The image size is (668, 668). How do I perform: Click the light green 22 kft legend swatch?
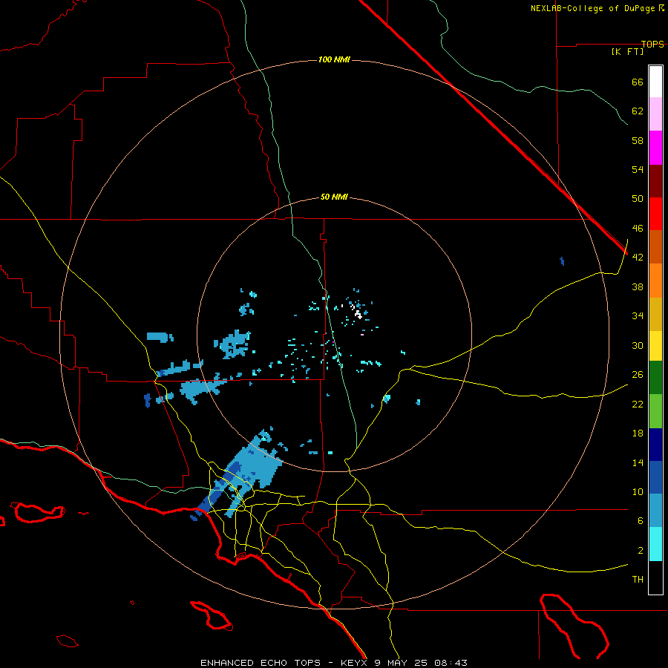click(655, 411)
